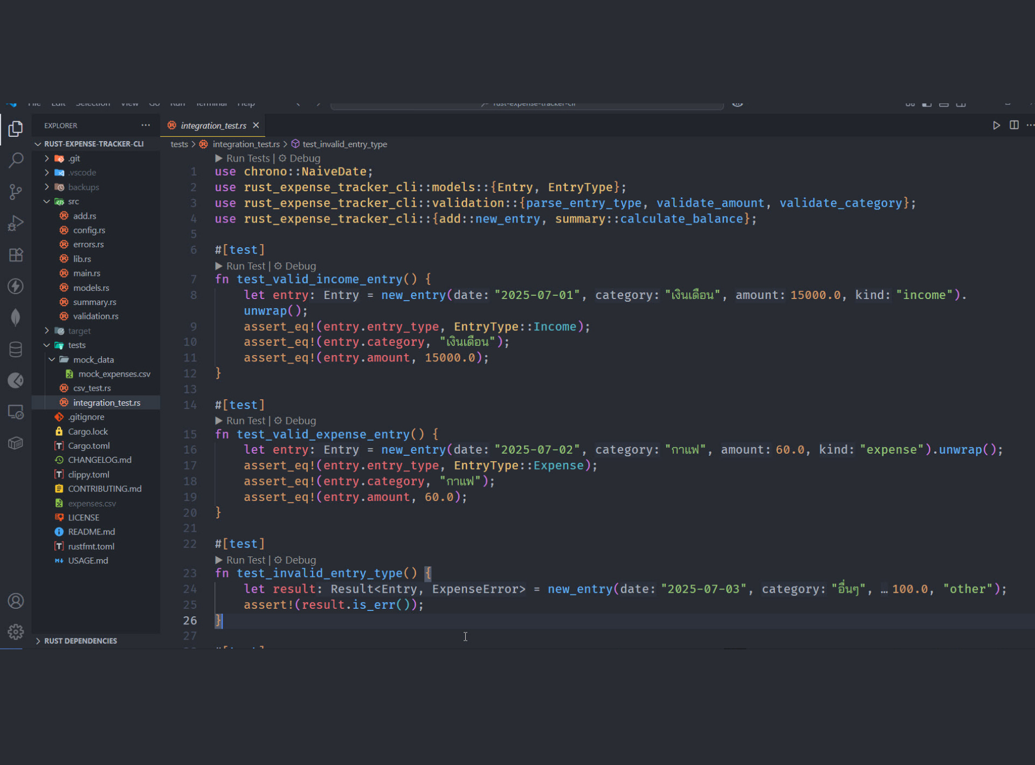Click the Run play icon in editor toolbar
The width and height of the screenshot is (1035, 765).
(x=996, y=125)
